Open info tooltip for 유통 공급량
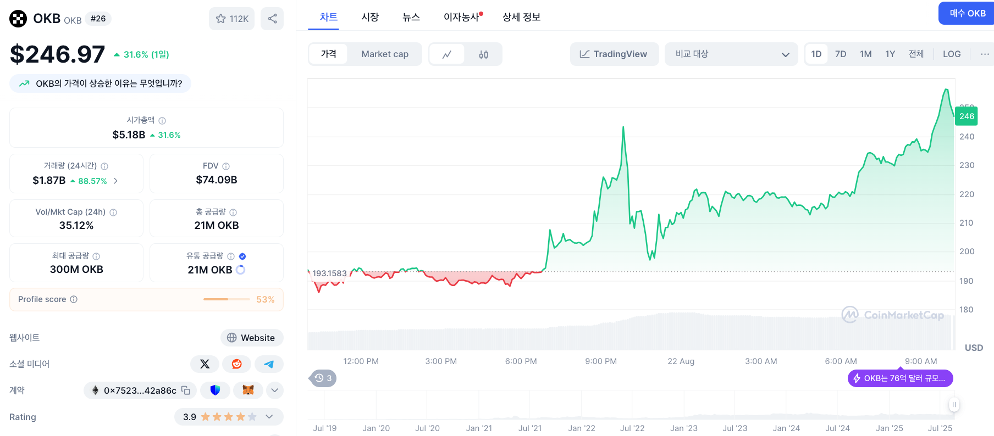Viewport: 994px width, 436px height. (x=231, y=256)
